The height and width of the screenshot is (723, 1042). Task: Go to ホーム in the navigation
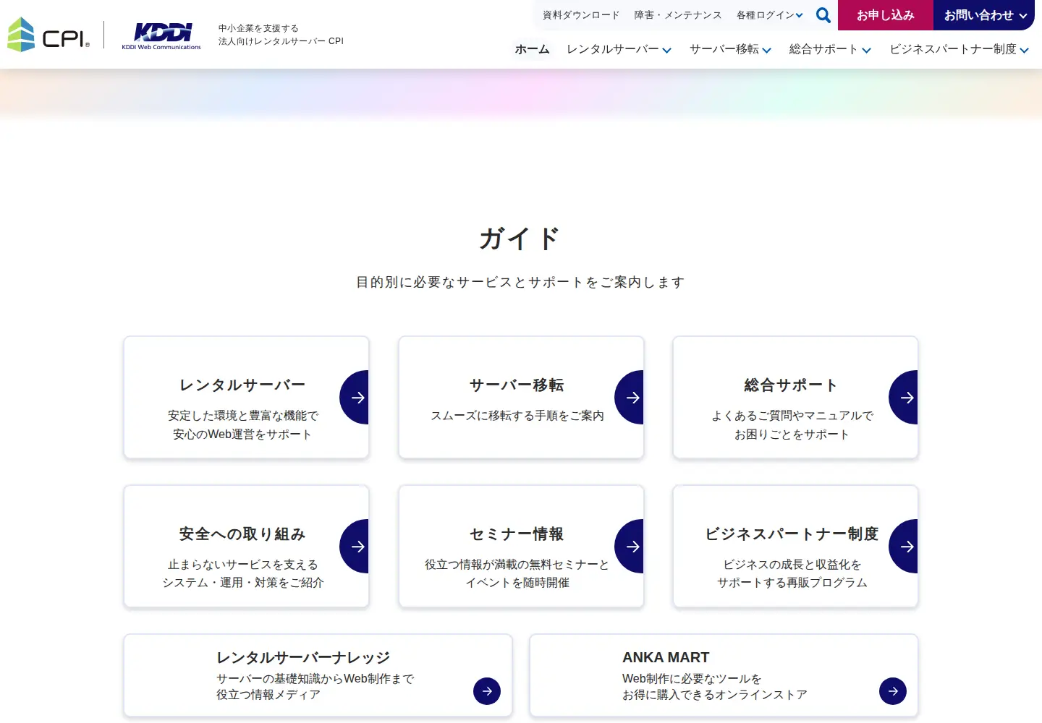(533, 49)
